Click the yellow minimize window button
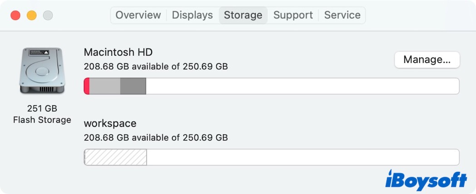 pyautogui.click(x=31, y=15)
